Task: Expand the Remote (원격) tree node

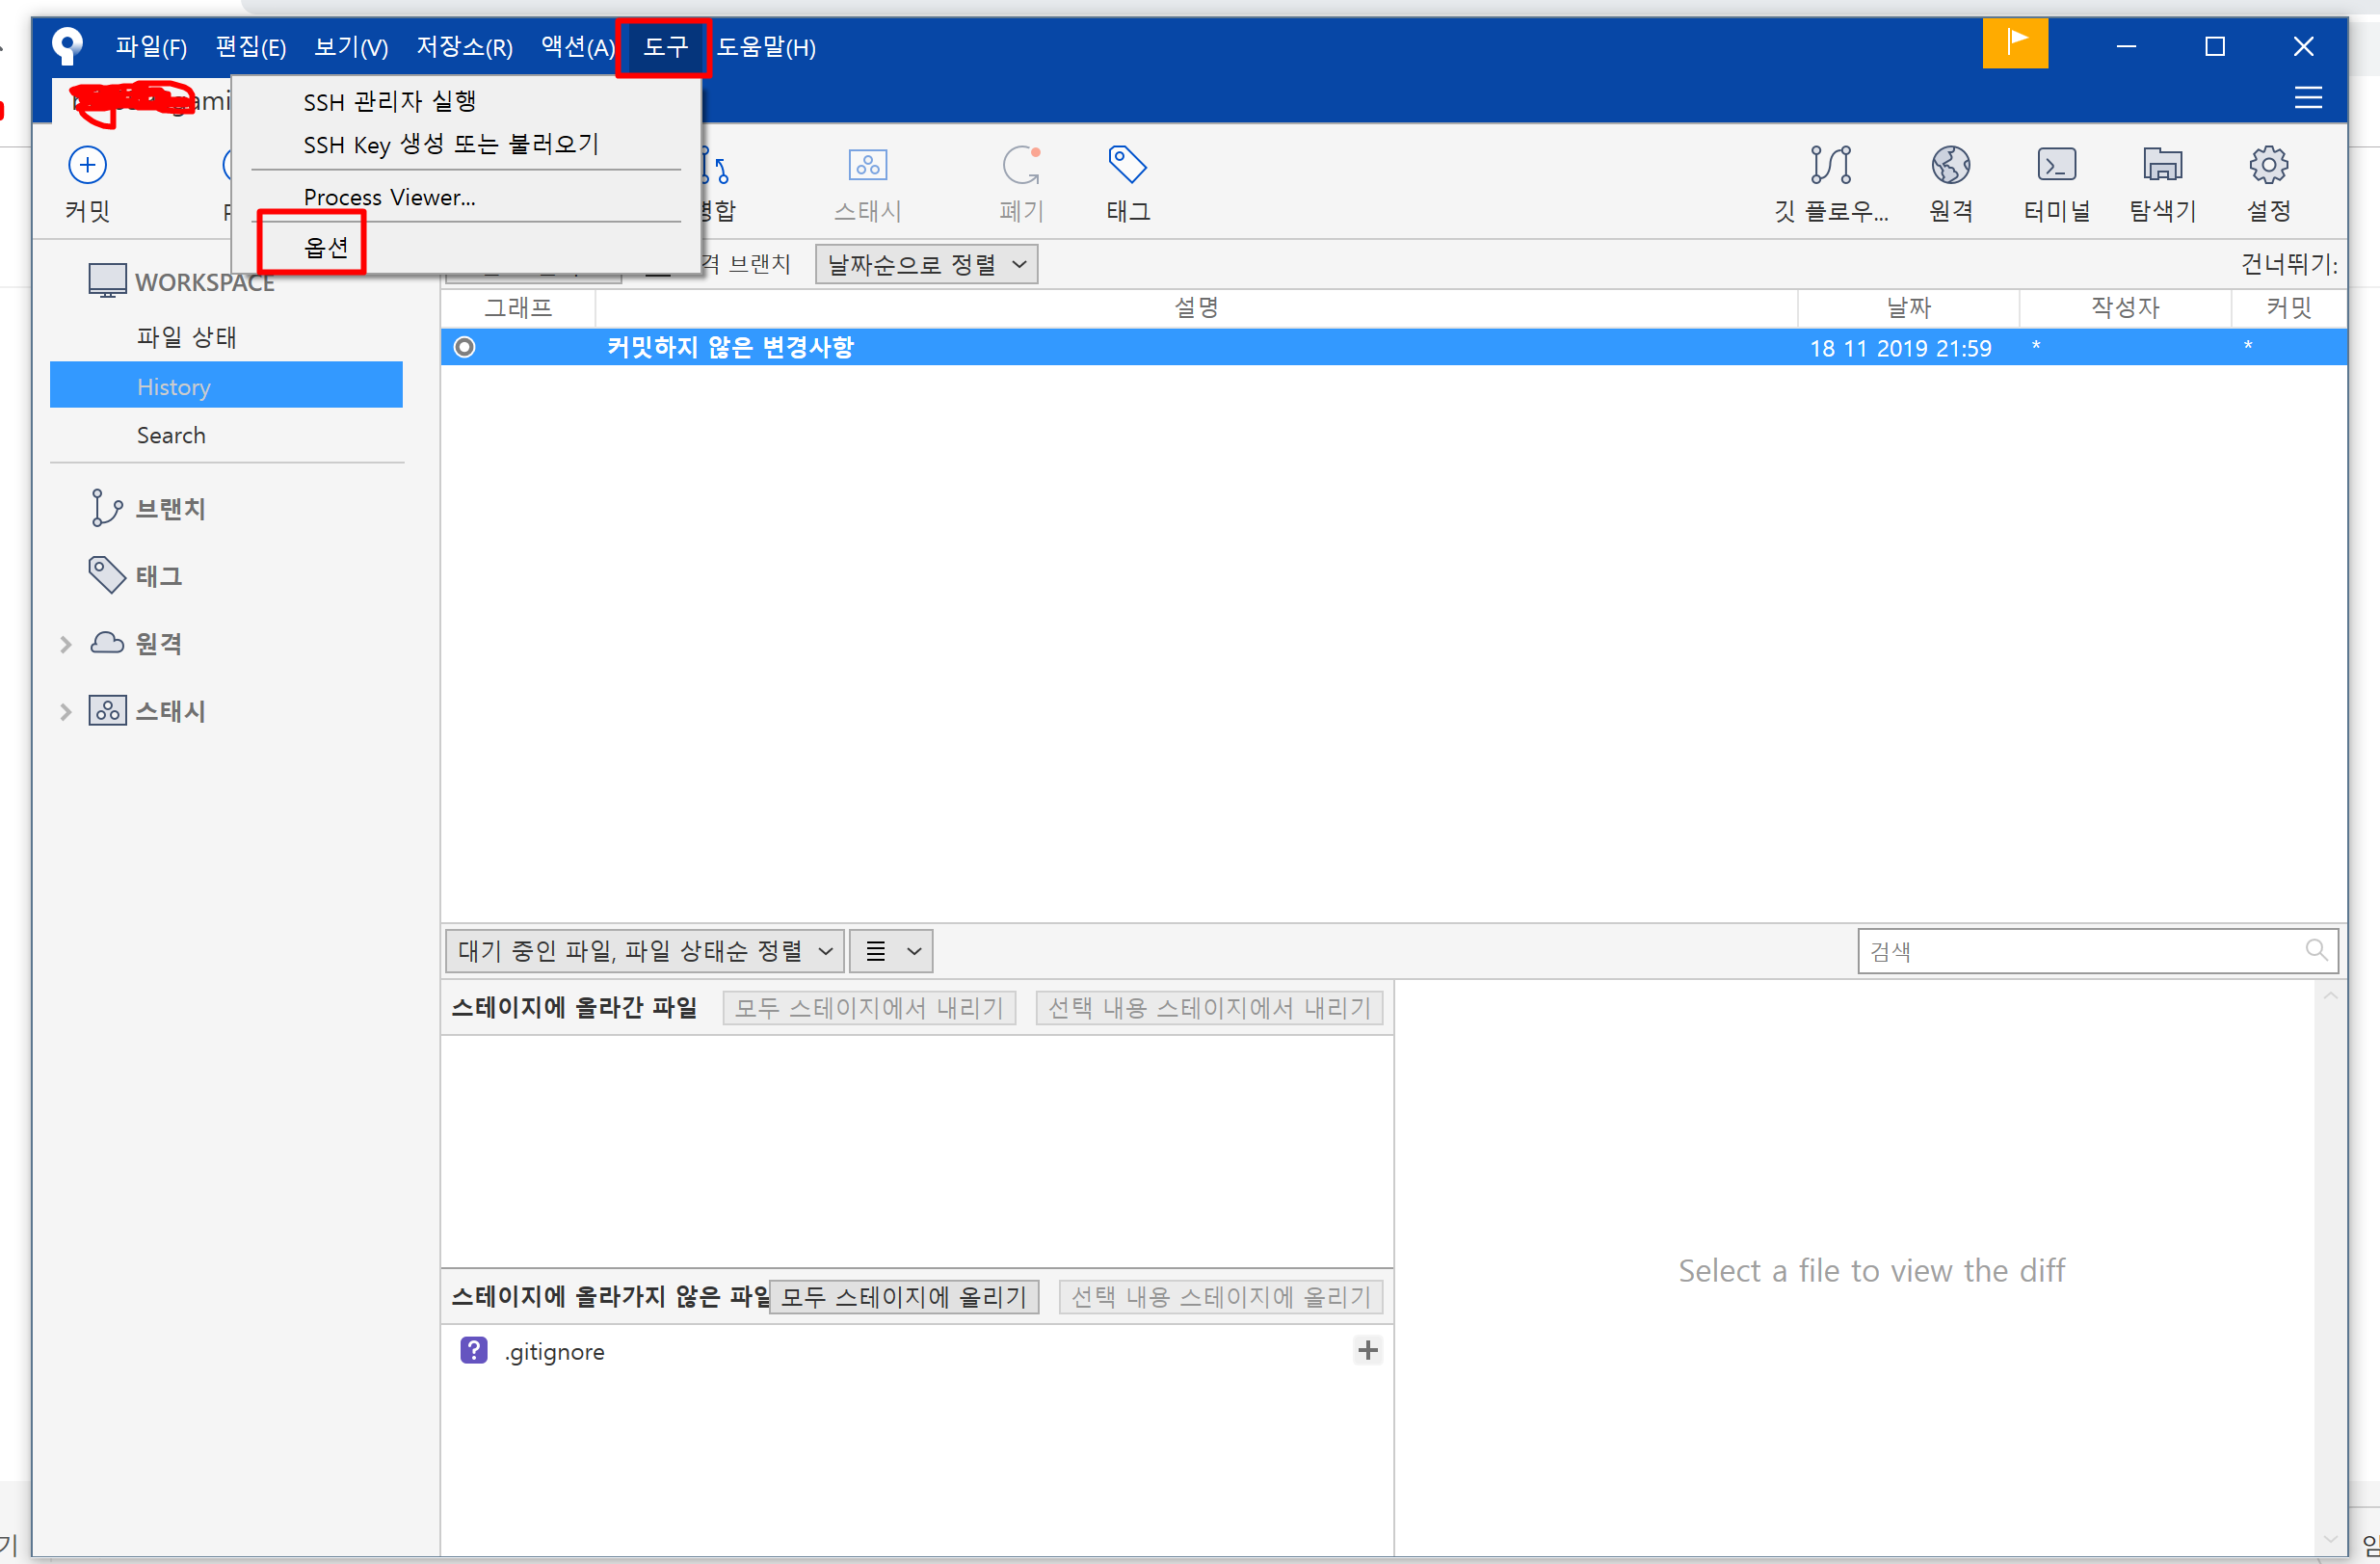Action: (x=66, y=644)
